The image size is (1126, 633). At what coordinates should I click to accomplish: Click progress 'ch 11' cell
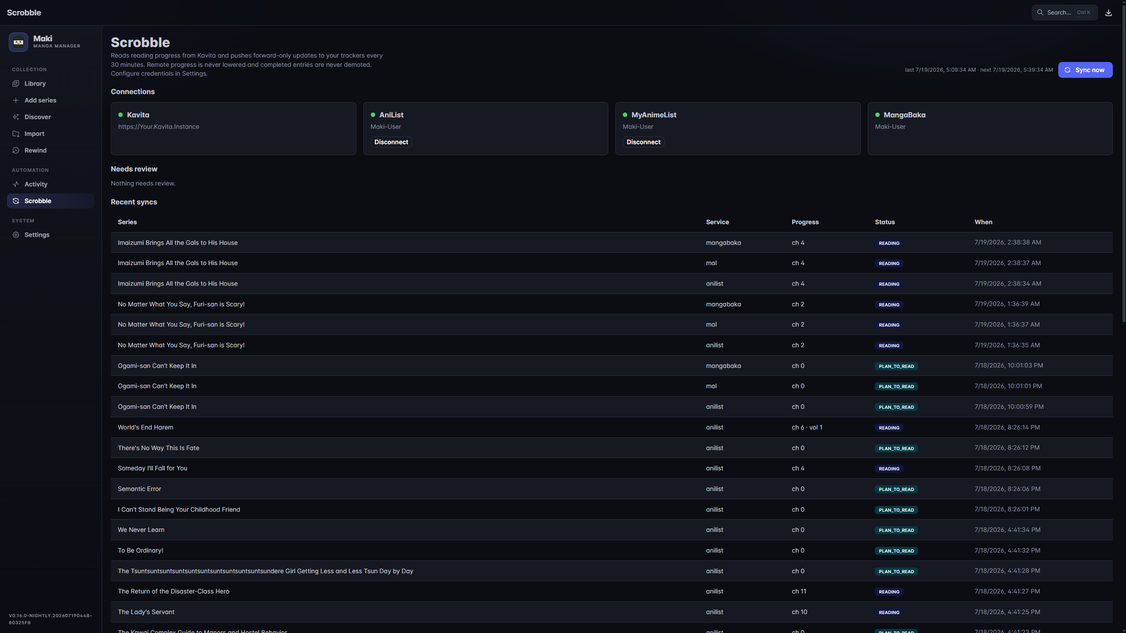(x=799, y=591)
